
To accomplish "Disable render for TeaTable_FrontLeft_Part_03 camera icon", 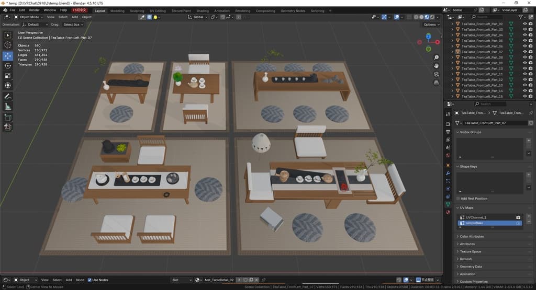I will 531,30.
